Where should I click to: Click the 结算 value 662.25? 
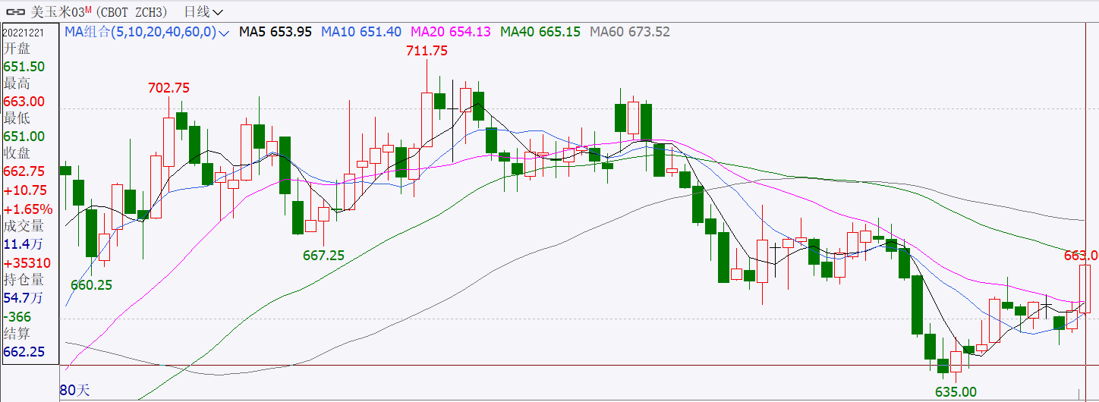tap(24, 352)
